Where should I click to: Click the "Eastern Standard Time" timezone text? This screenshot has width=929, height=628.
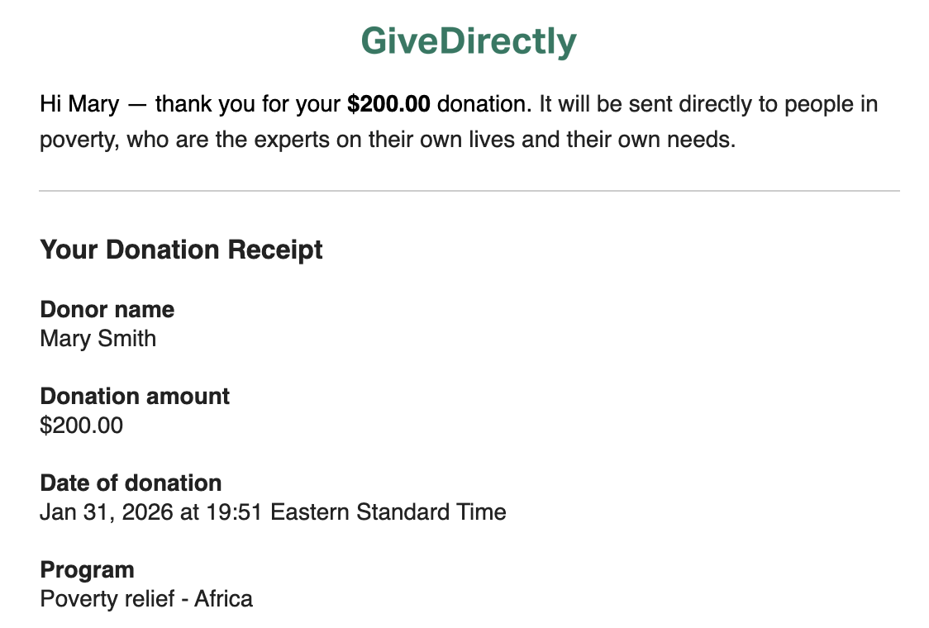click(x=388, y=512)
